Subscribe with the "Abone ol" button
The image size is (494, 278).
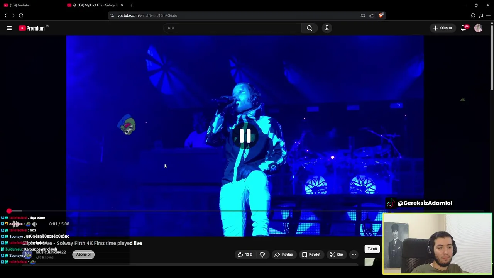[83, 254]
